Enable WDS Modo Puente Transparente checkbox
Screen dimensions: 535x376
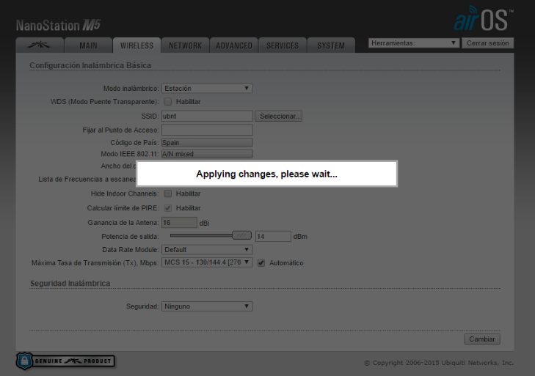click(167, 102)
